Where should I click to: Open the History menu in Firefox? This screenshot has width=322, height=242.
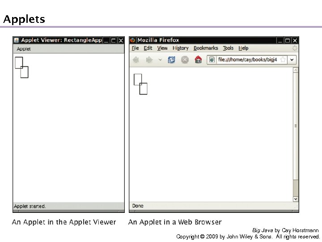tap(181, 48)
